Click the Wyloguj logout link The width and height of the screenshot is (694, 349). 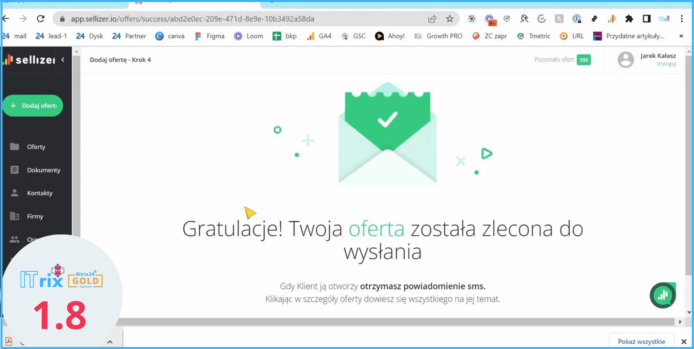666,64
